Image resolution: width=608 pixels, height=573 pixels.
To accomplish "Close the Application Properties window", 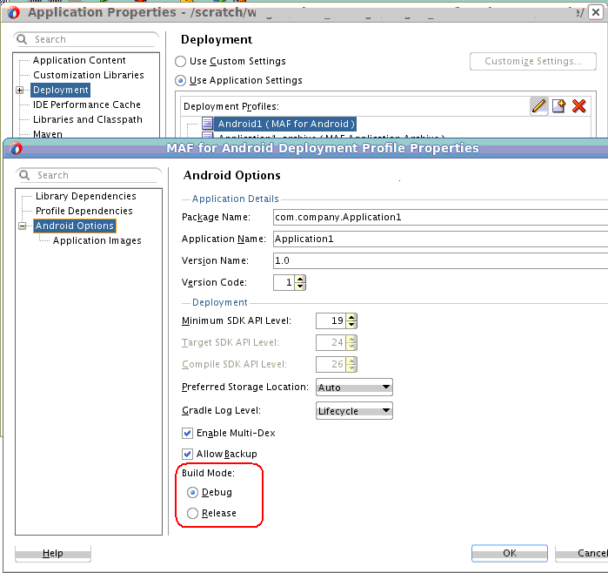I will 596,12.
